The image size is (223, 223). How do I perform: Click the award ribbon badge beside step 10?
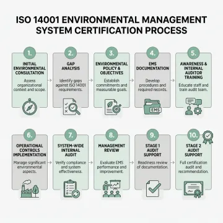pyautogui.click(x=208, y=138)
